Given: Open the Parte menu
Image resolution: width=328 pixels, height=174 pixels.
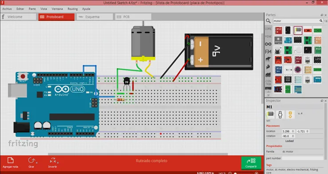Looking at the screenshot, I should point(32,9).
